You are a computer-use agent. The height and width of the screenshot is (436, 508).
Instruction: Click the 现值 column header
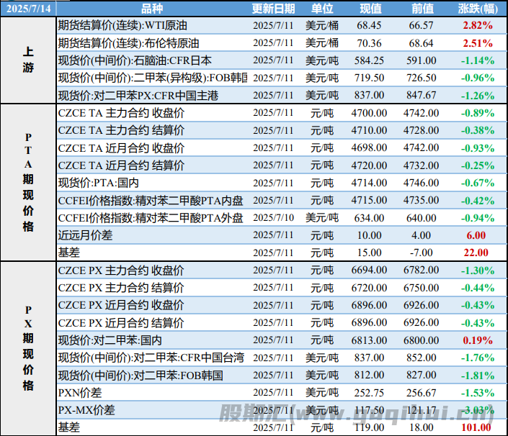pos(370,9)
